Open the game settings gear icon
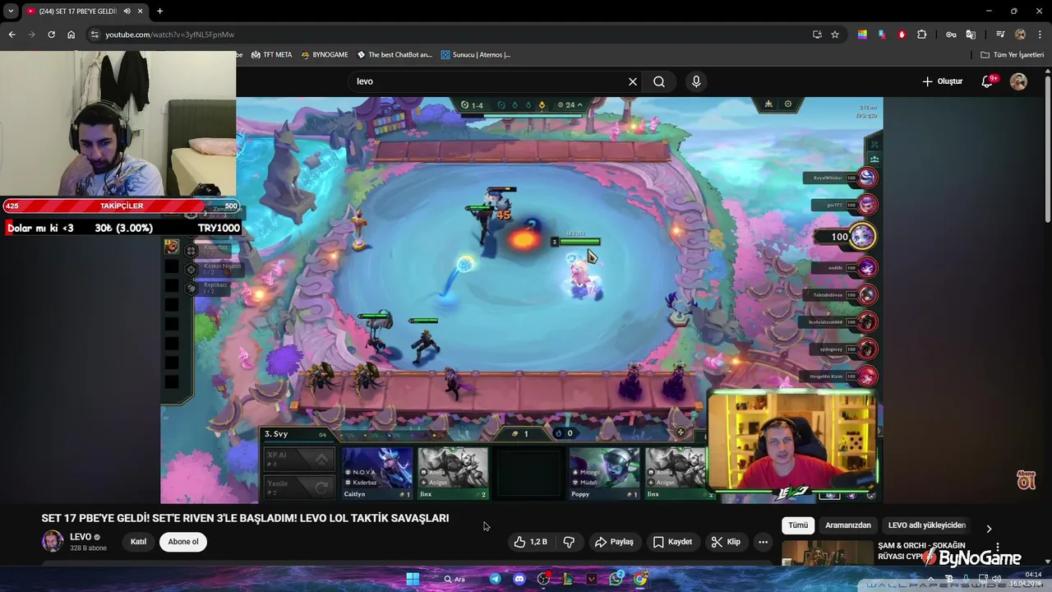 [788, 104]
